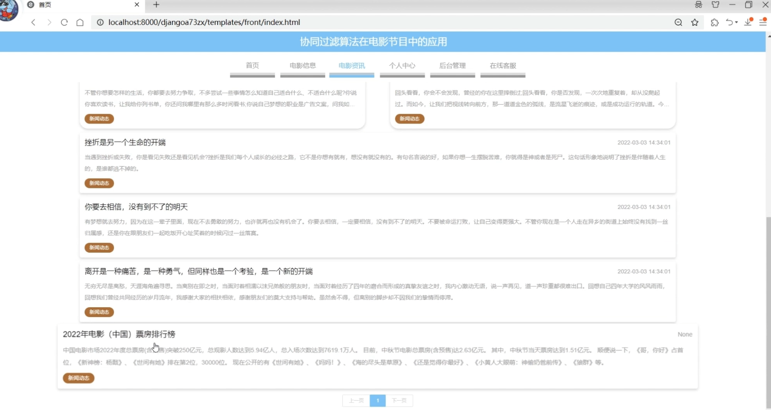Click the date on the 你要去相信 card

[644, 207]
